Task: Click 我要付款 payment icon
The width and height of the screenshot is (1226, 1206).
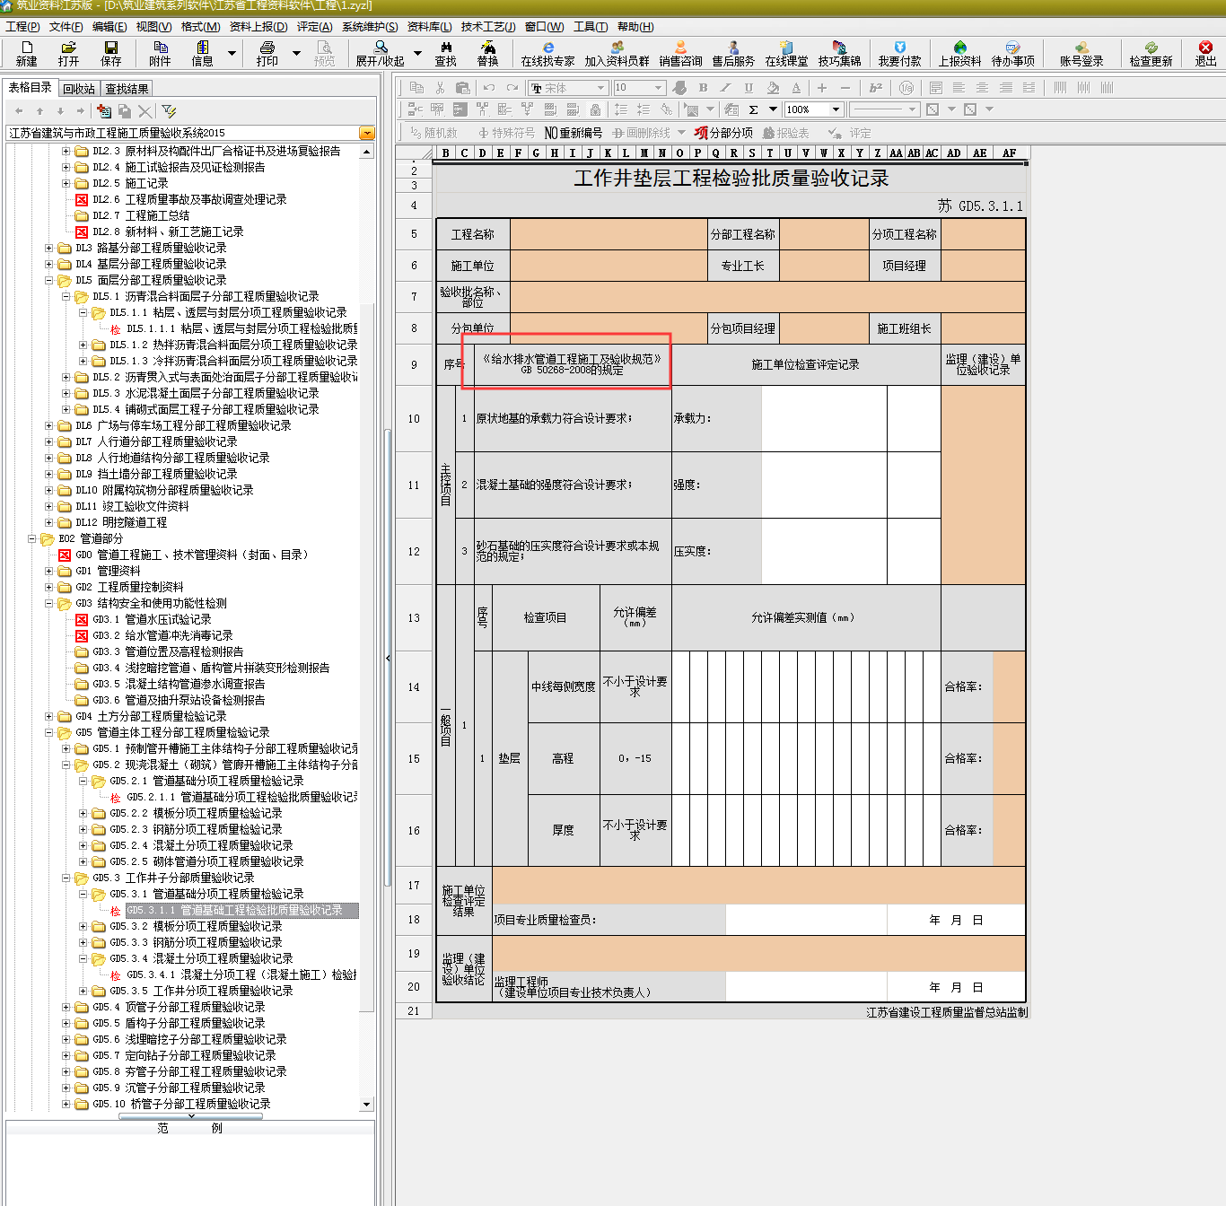Action: coord(899,53)
